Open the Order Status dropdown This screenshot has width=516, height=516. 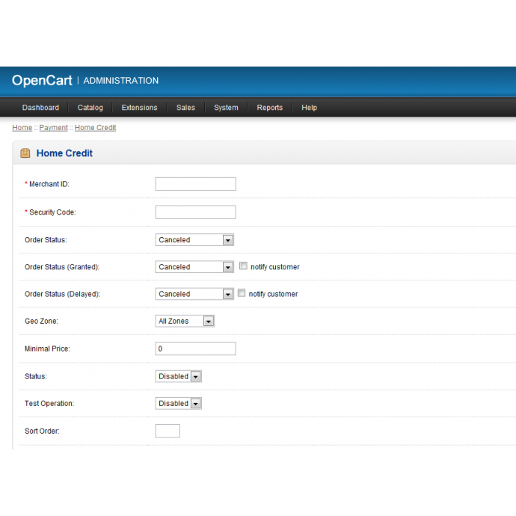coord(194,240)
